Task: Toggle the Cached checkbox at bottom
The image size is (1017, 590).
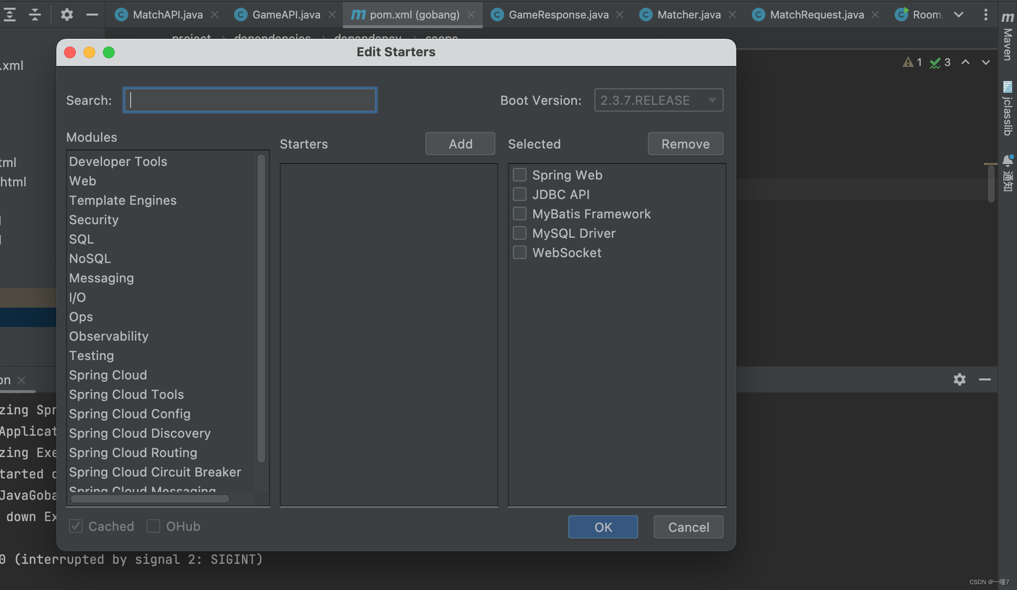Action: click(x=77, y=526)
